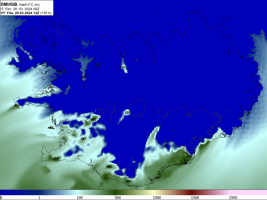Click the map value '494'
The height and width of the screenshot is (200, 267).
tap(128, 181)
